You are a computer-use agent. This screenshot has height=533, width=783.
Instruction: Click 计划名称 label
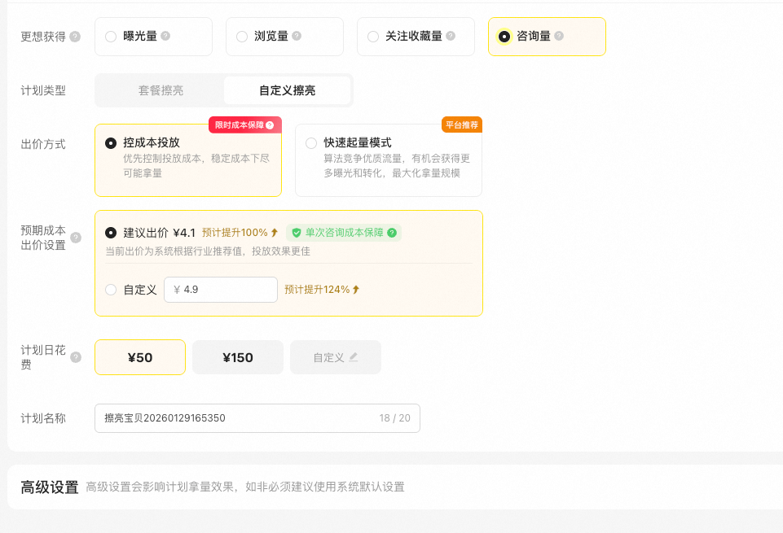(43, 418)
